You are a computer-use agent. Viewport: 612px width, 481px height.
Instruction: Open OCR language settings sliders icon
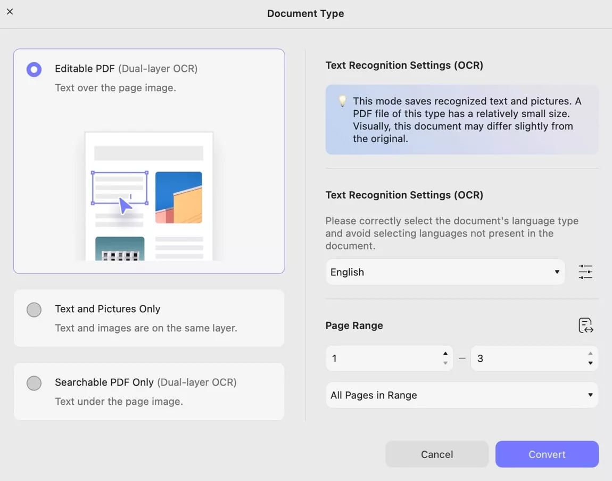coord(585,272)
